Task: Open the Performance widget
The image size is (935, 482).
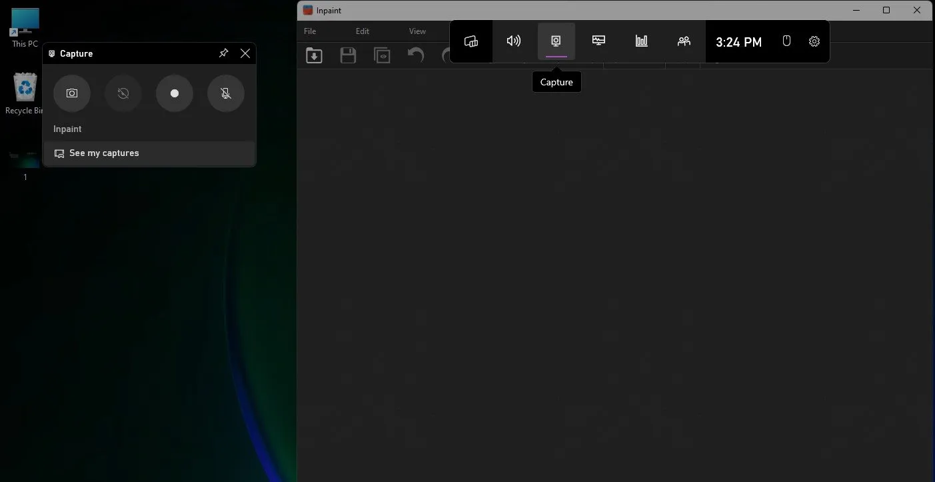Action: tap(598, 41)
